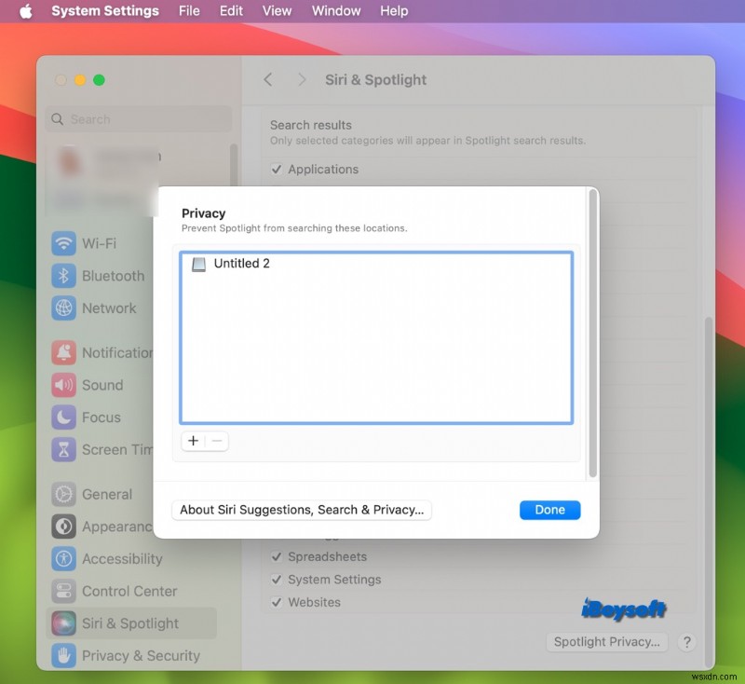
Task: Select the Accessibility label in sidebar
Action: (x=122, y=559)
